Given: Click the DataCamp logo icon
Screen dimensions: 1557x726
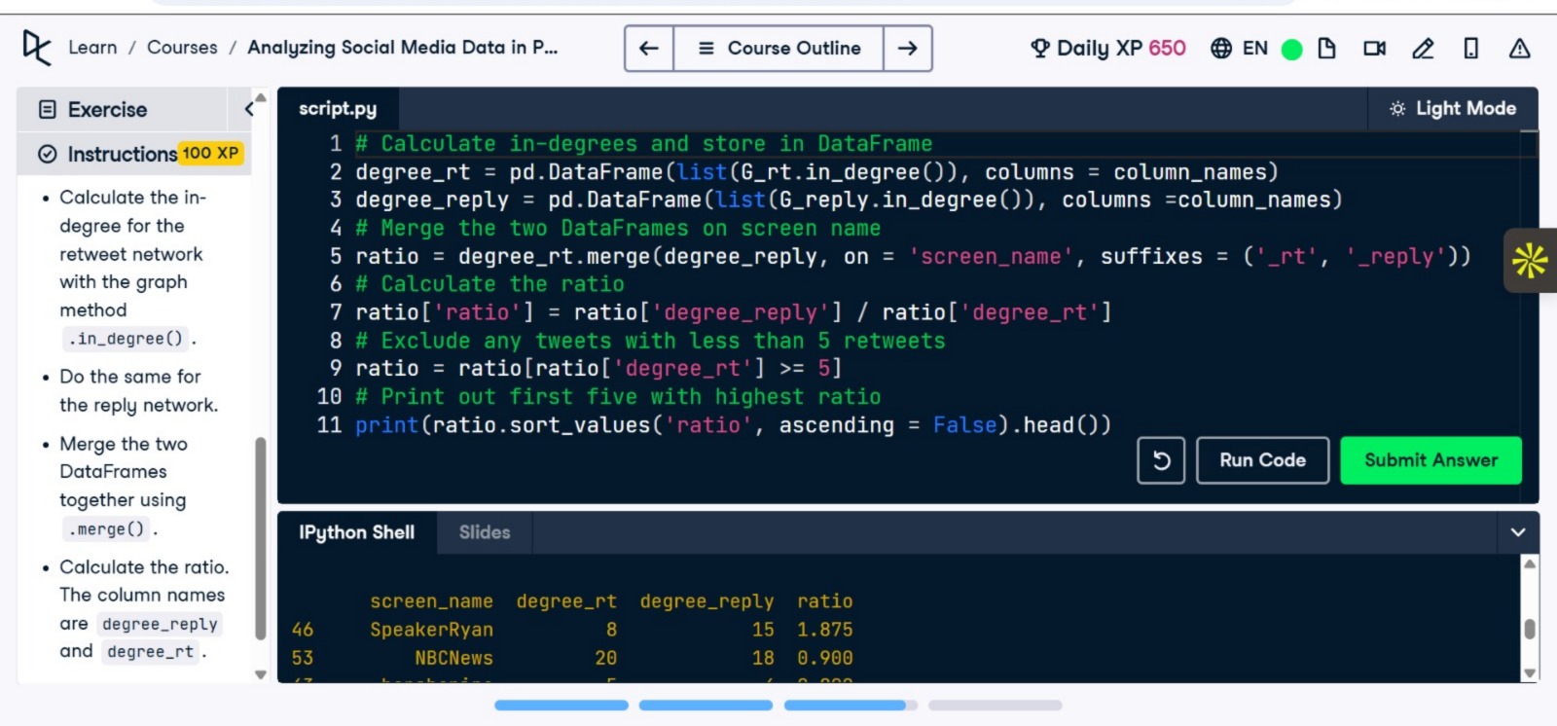Looking at the screenshot, I should tap(37, 48).
